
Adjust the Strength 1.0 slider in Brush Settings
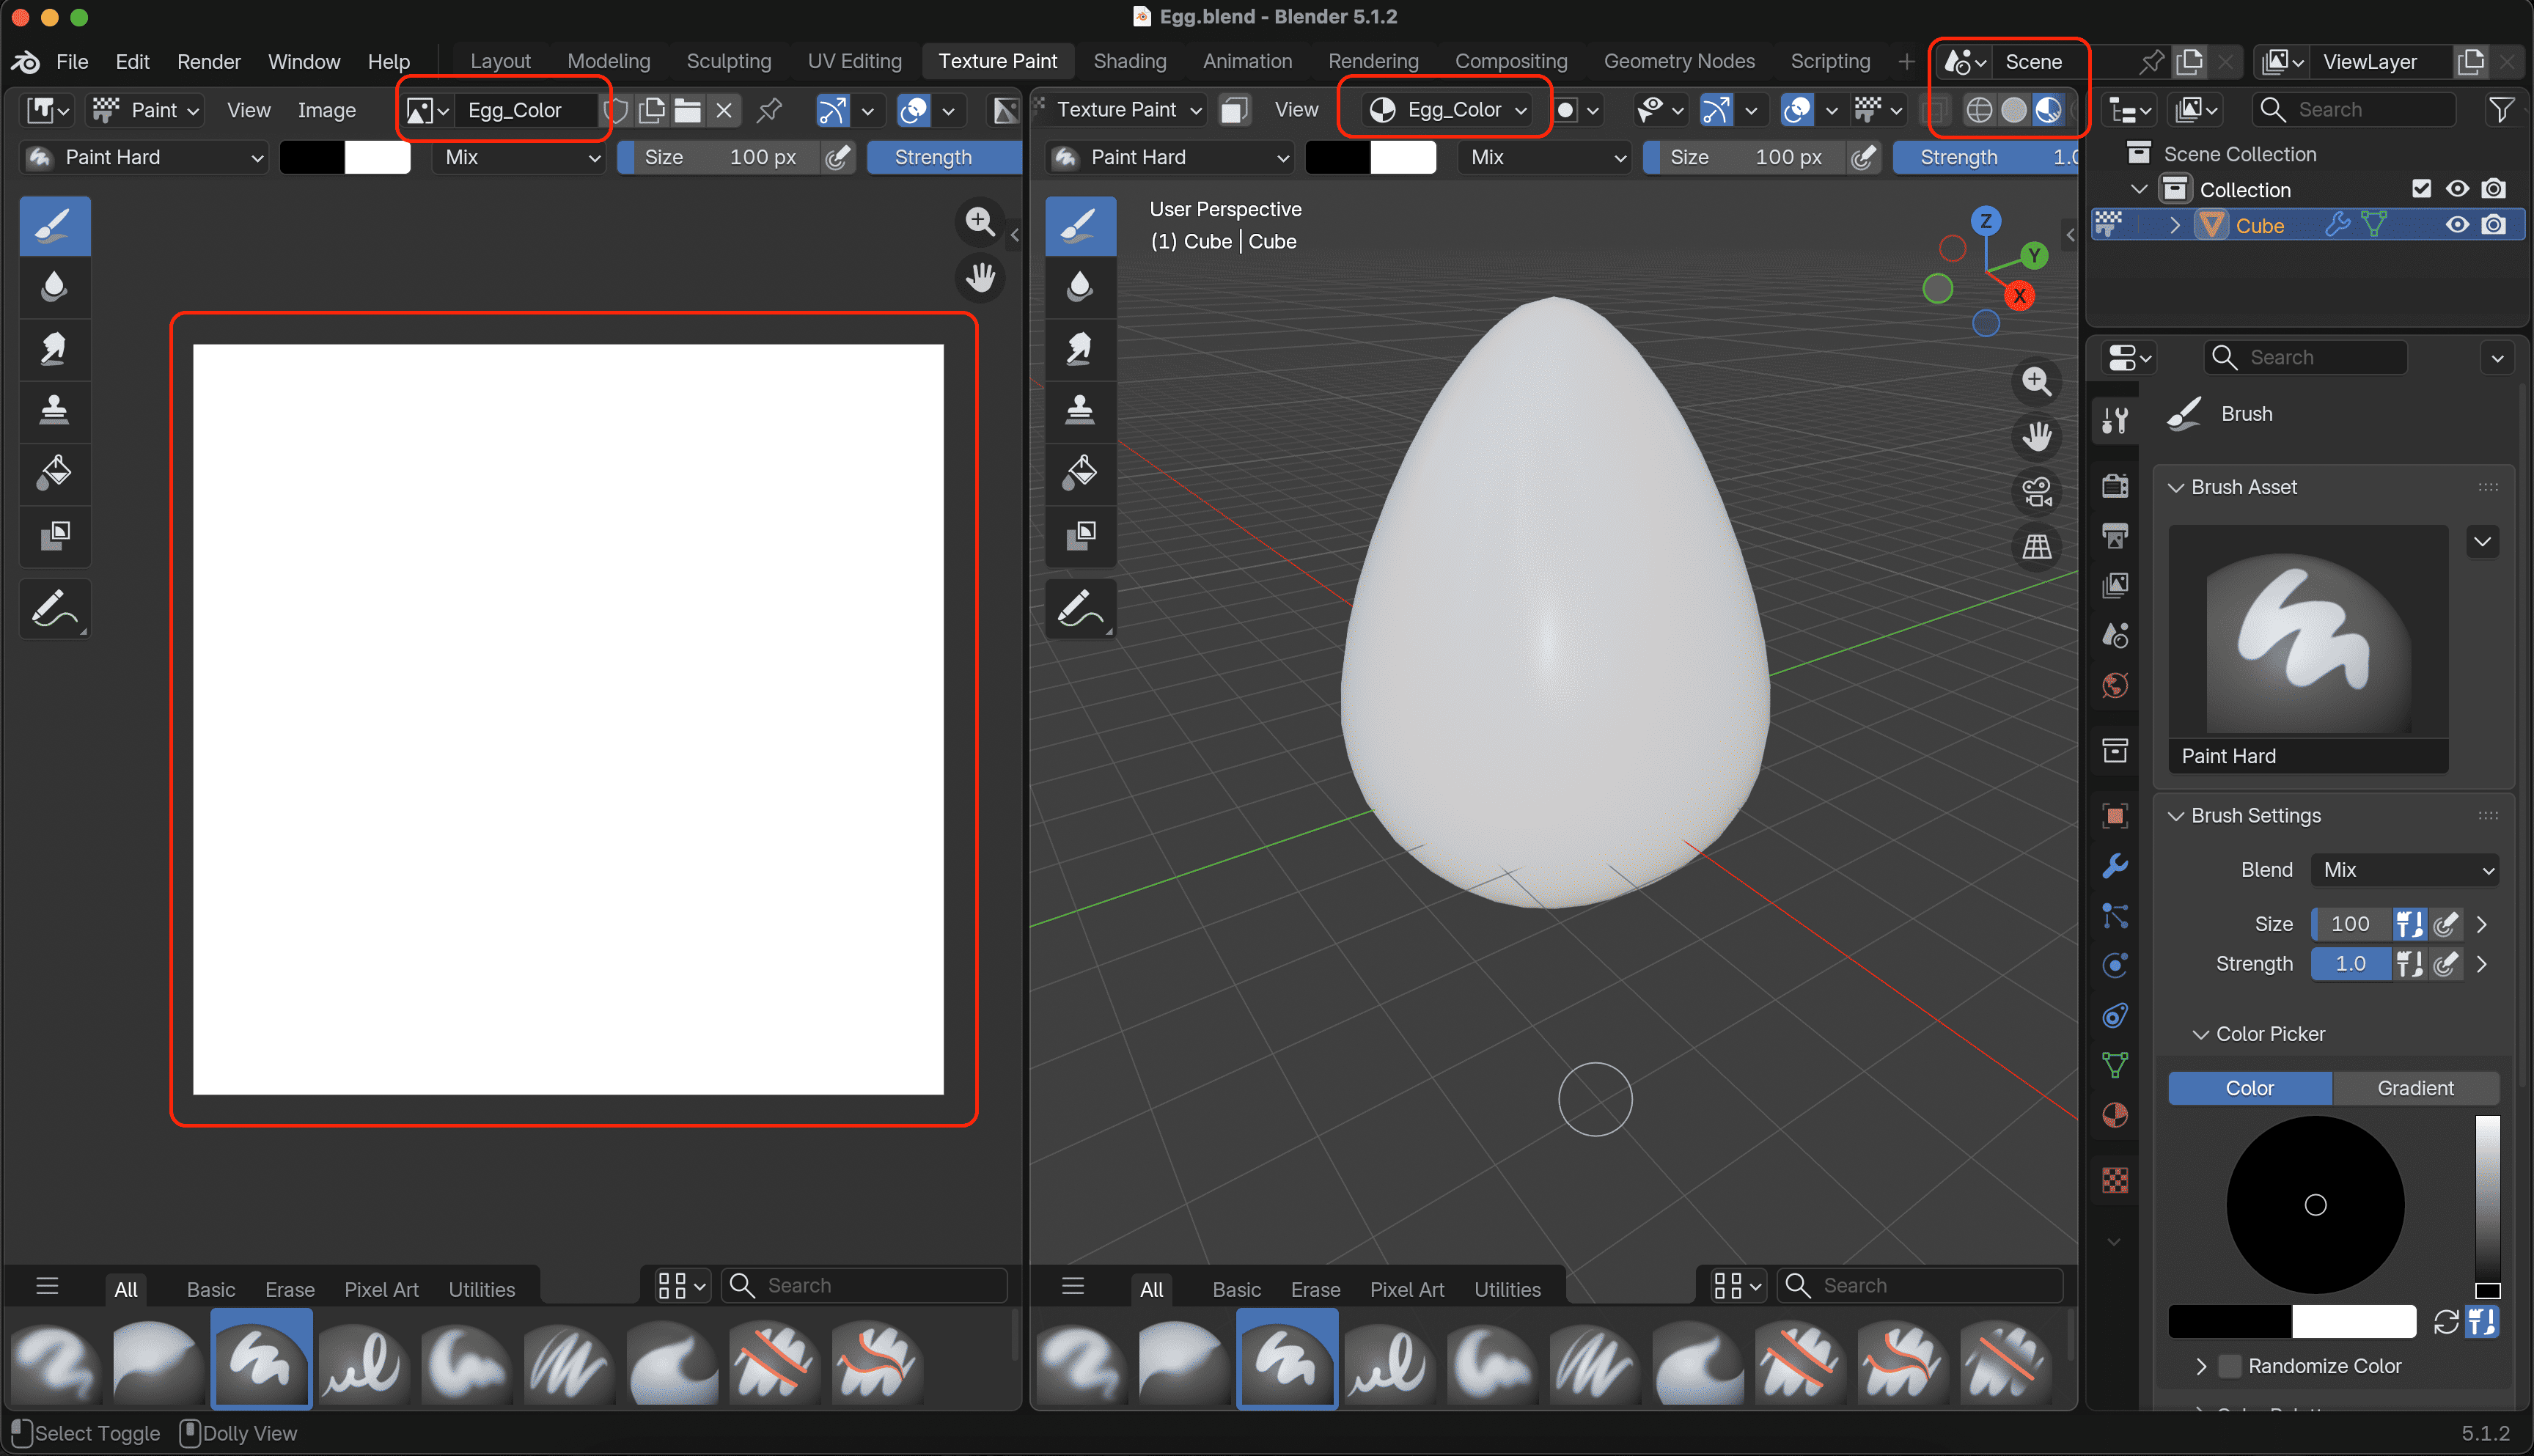point(2350,964)
